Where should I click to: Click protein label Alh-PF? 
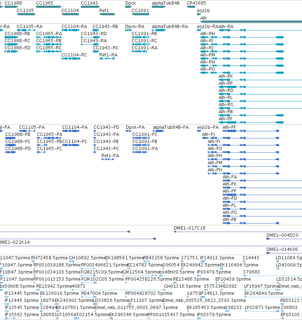click(x=229, y=127)
